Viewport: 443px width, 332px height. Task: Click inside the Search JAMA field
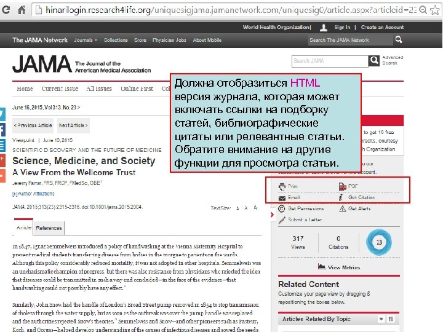pos(330,61)
